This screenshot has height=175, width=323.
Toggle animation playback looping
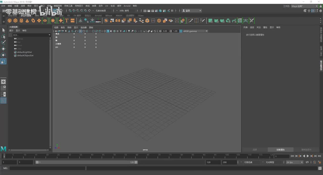[307, 162]
